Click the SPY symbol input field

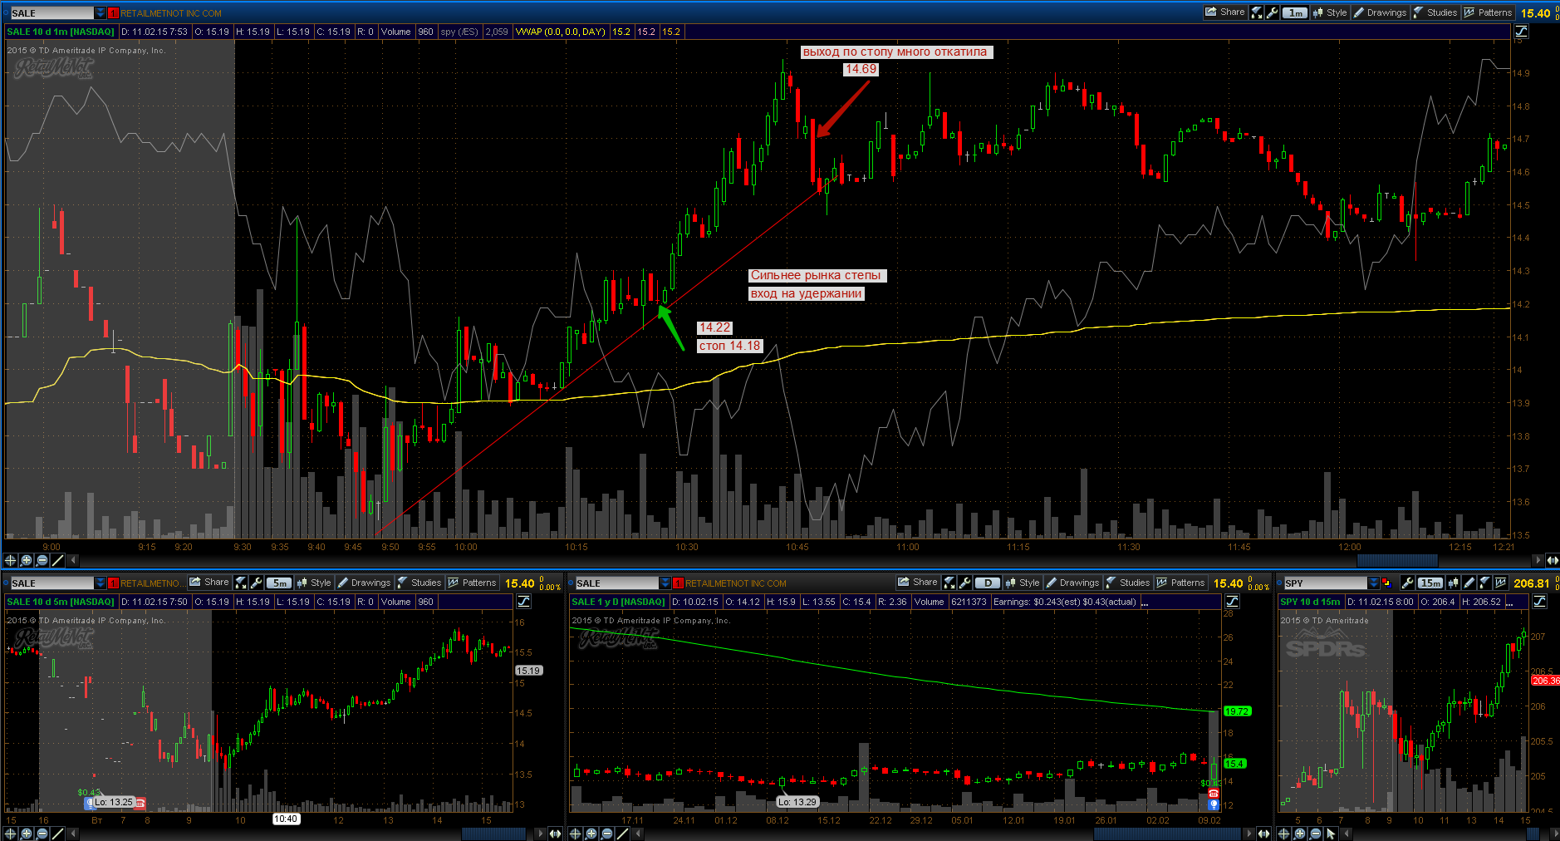click(1325, 583)
